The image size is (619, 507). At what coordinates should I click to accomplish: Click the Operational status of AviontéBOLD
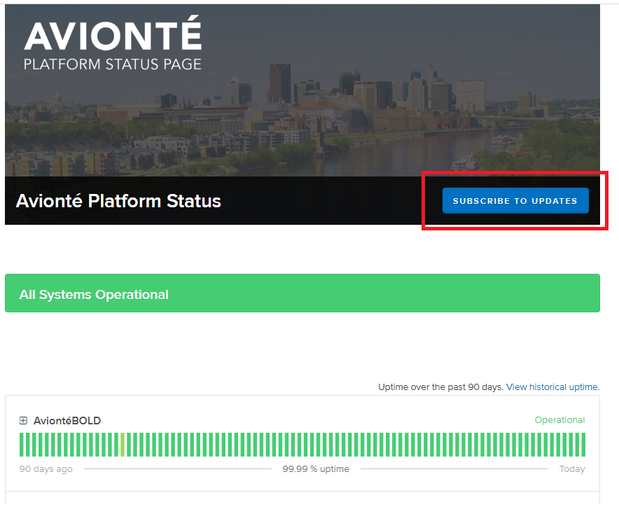[559, 419]
